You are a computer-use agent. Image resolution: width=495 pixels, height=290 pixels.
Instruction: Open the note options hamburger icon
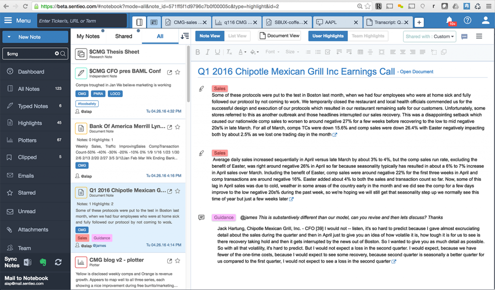point(479,36)
